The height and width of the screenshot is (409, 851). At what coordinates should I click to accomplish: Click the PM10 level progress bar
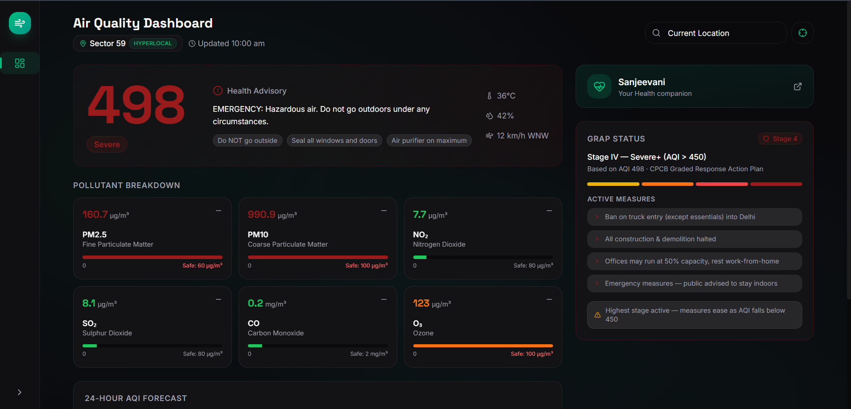click(318, 257)
